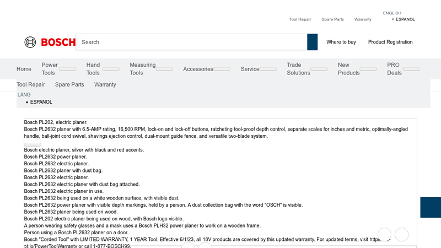The image size is (441, 248).
Task: Open Where to buy link
Action: pyautogui.click(x=341, y=42)
